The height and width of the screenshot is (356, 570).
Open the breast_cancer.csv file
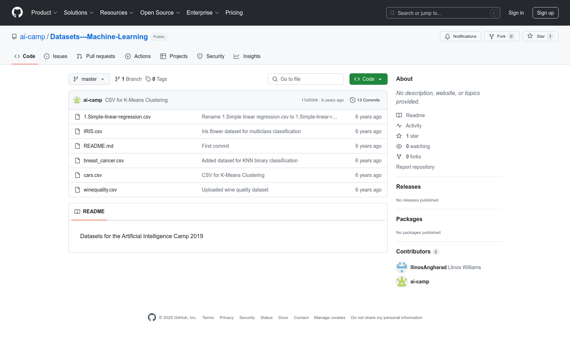tap(104, 161)
